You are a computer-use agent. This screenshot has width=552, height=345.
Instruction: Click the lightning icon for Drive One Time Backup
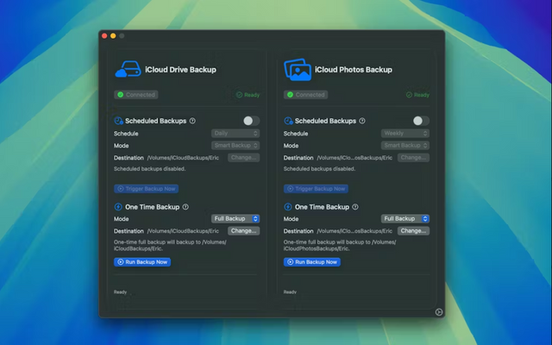coord(118,207)
